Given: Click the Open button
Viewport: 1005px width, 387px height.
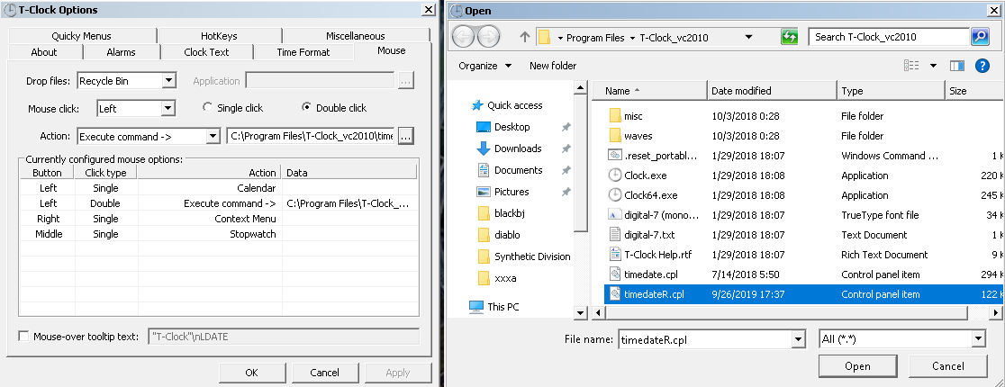Looking at the screenshot, I should [x=857, y=366].
